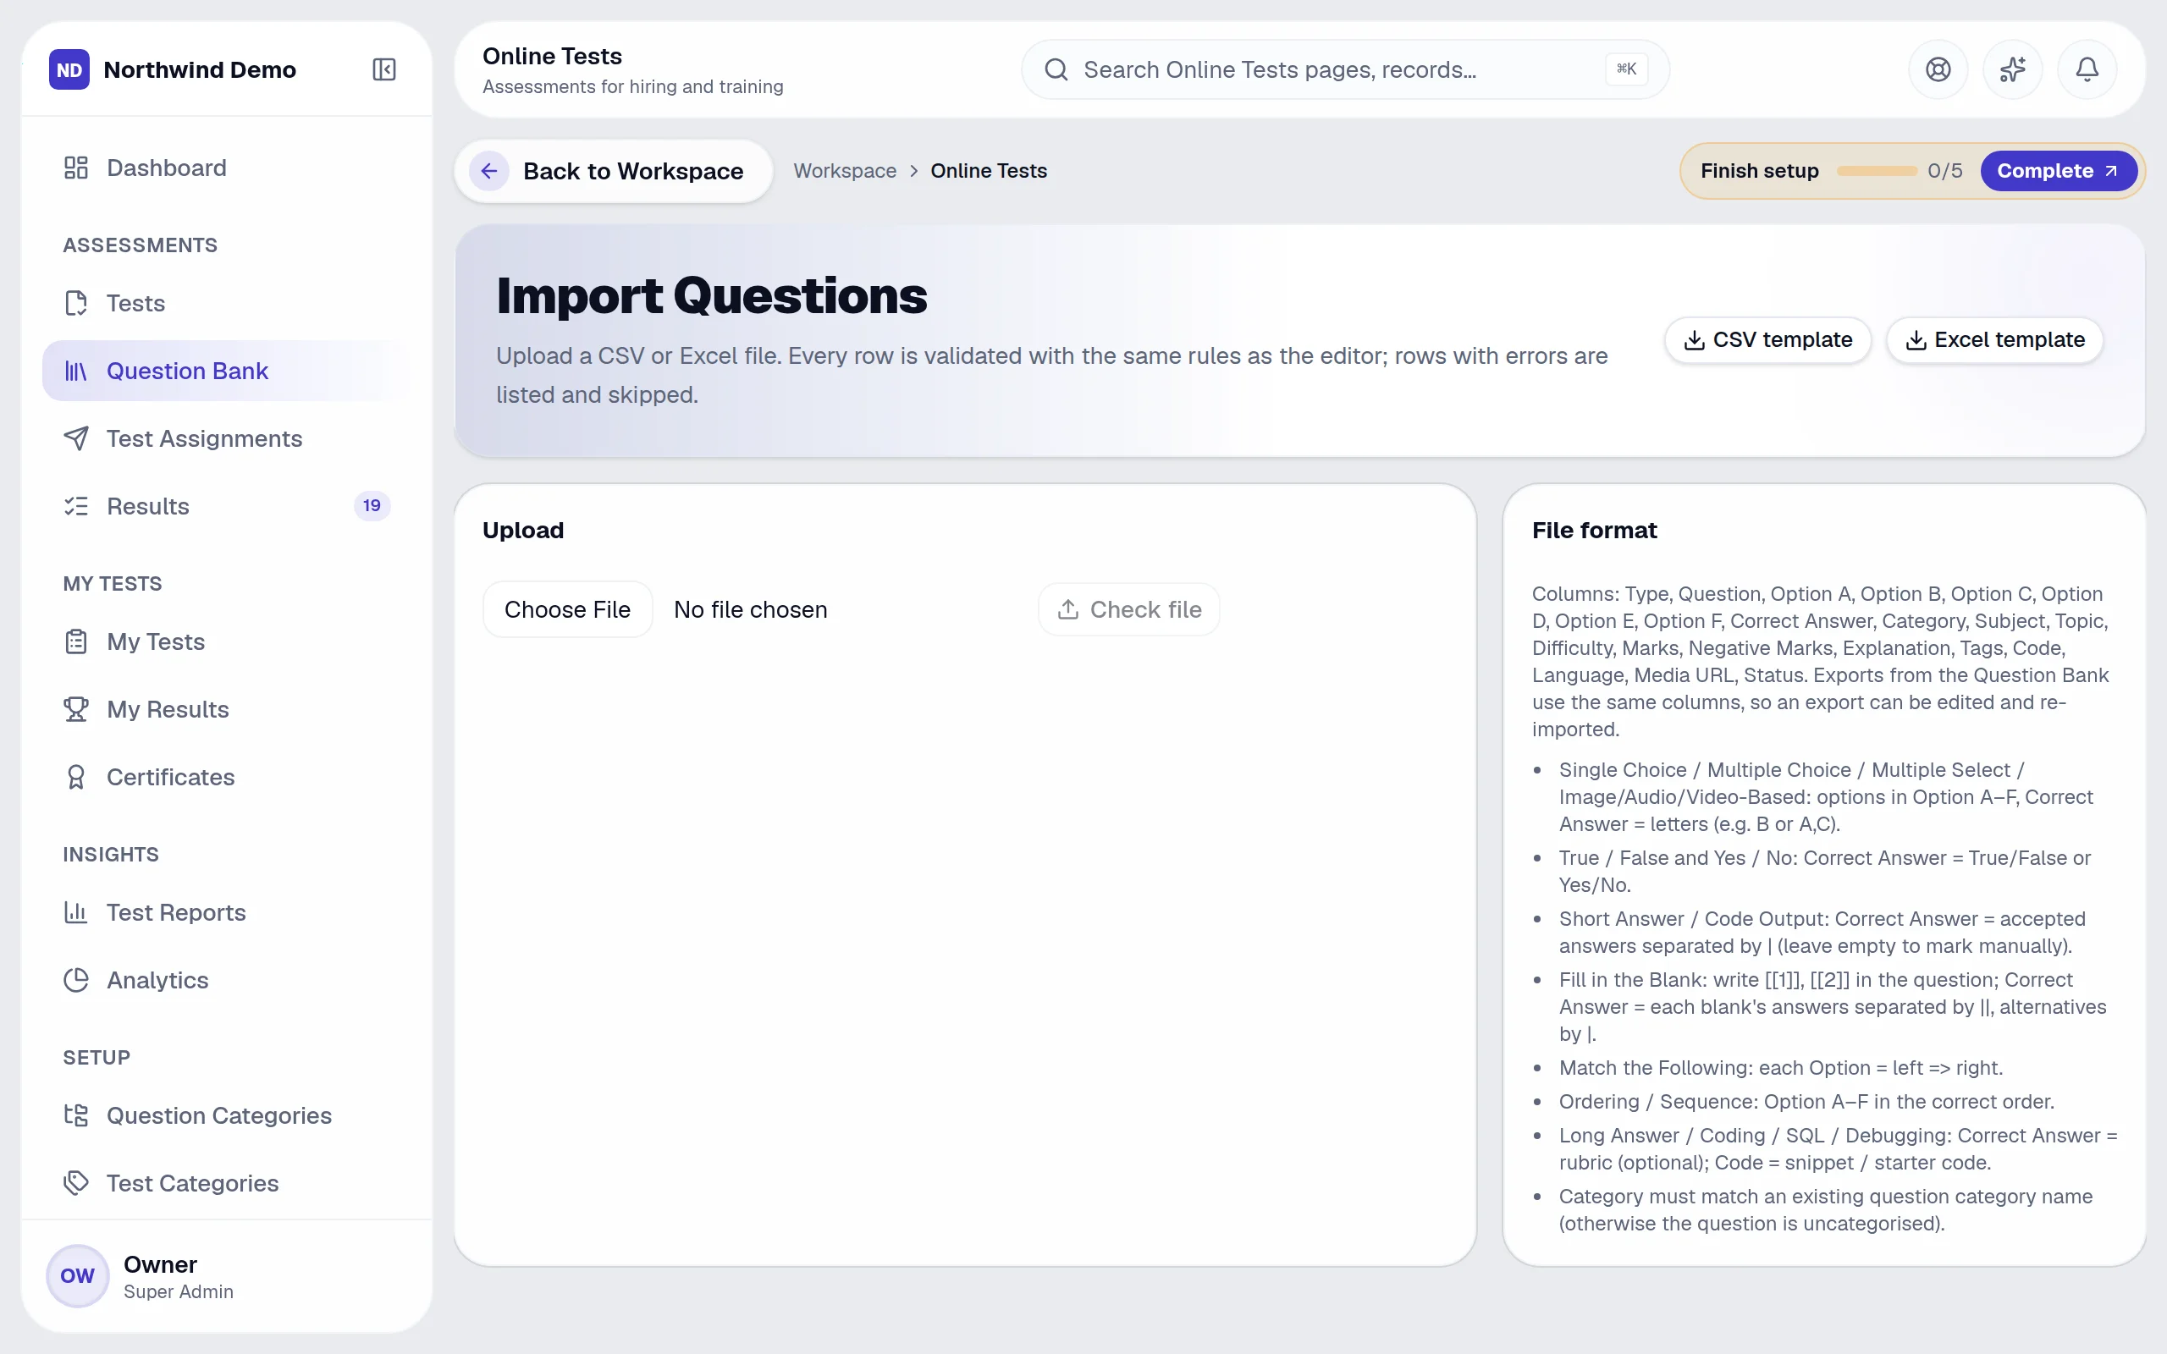Click the ND workspace logo

[69, 70]
